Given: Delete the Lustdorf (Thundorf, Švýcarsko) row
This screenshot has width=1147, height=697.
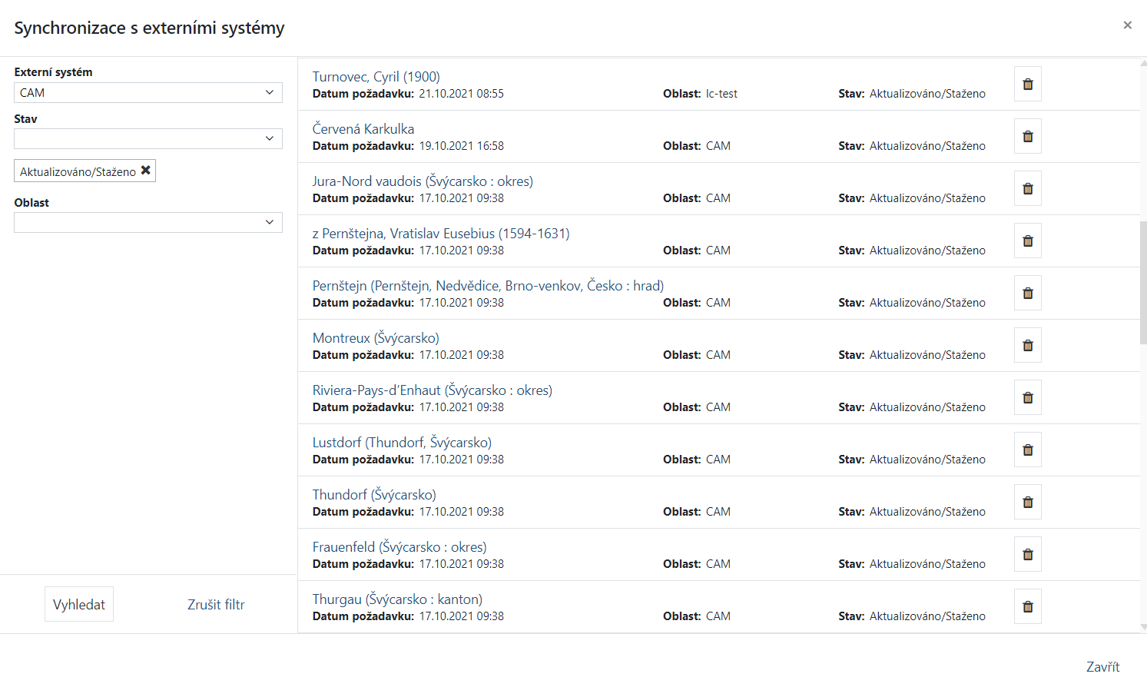Looking at the screenshot, I should tap(1027, 450).
